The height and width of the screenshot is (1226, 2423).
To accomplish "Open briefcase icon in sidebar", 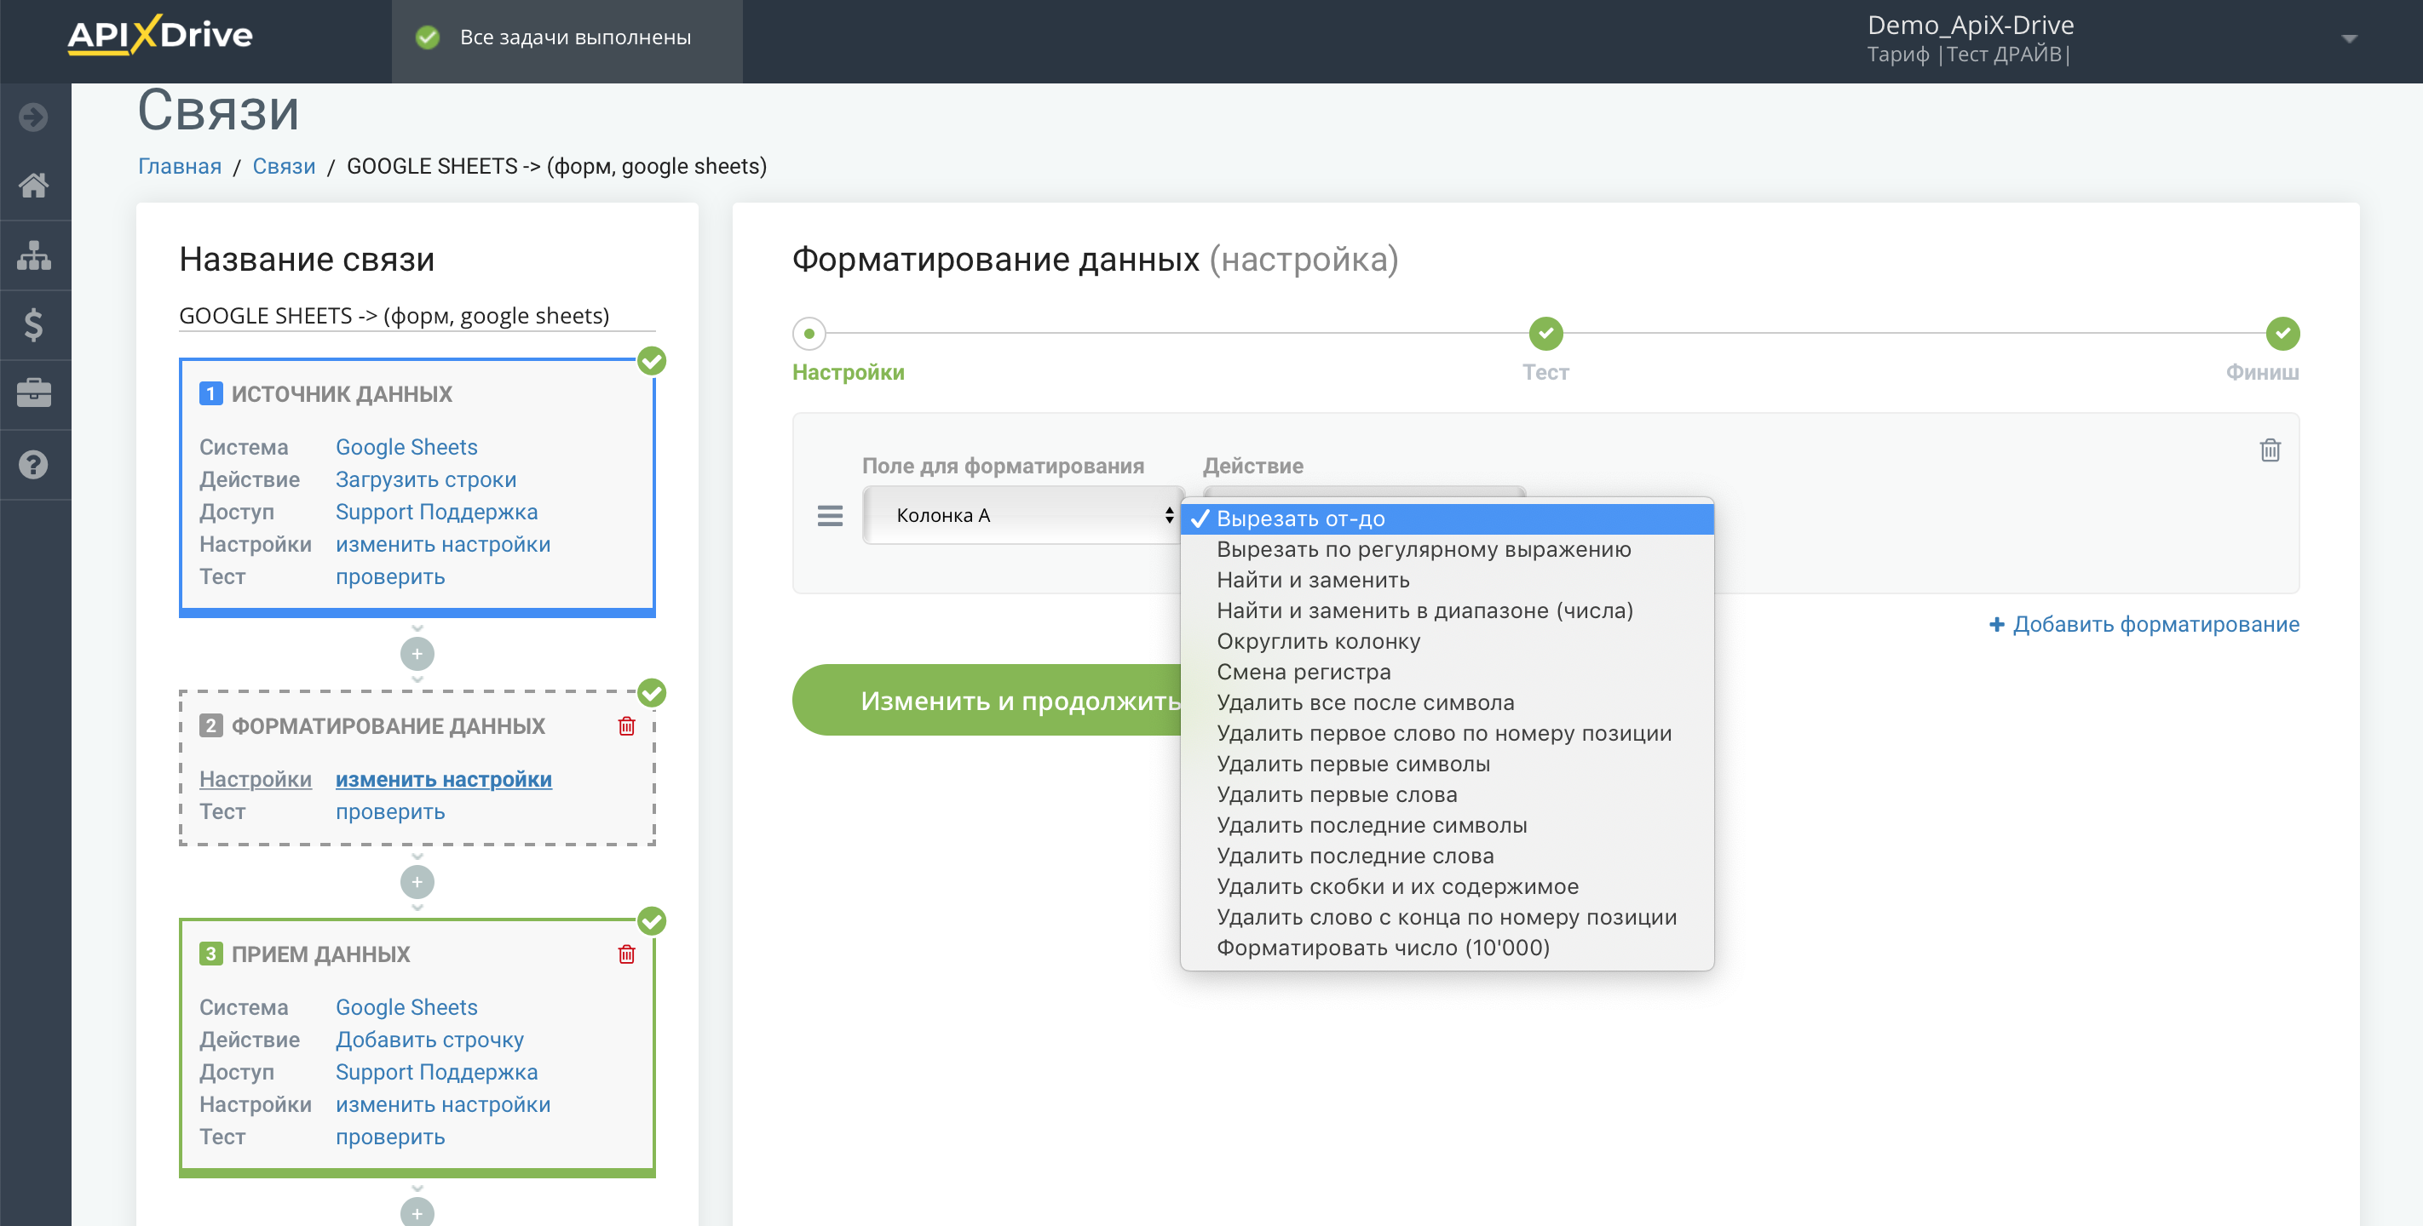I will click(34, 393).
